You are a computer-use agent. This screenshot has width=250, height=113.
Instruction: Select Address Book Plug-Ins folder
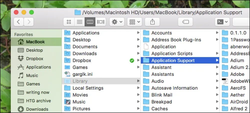(180, 40)
